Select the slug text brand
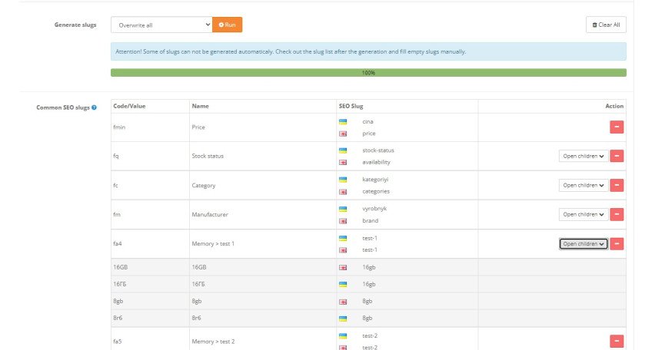 (x=370, y=220)
